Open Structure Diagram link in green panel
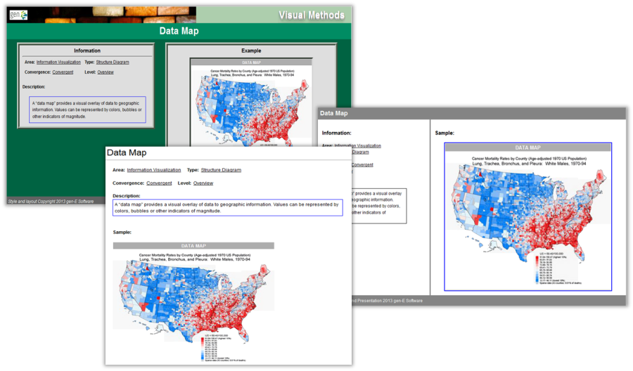Screen dimensions: 633x371 (113, 62)
